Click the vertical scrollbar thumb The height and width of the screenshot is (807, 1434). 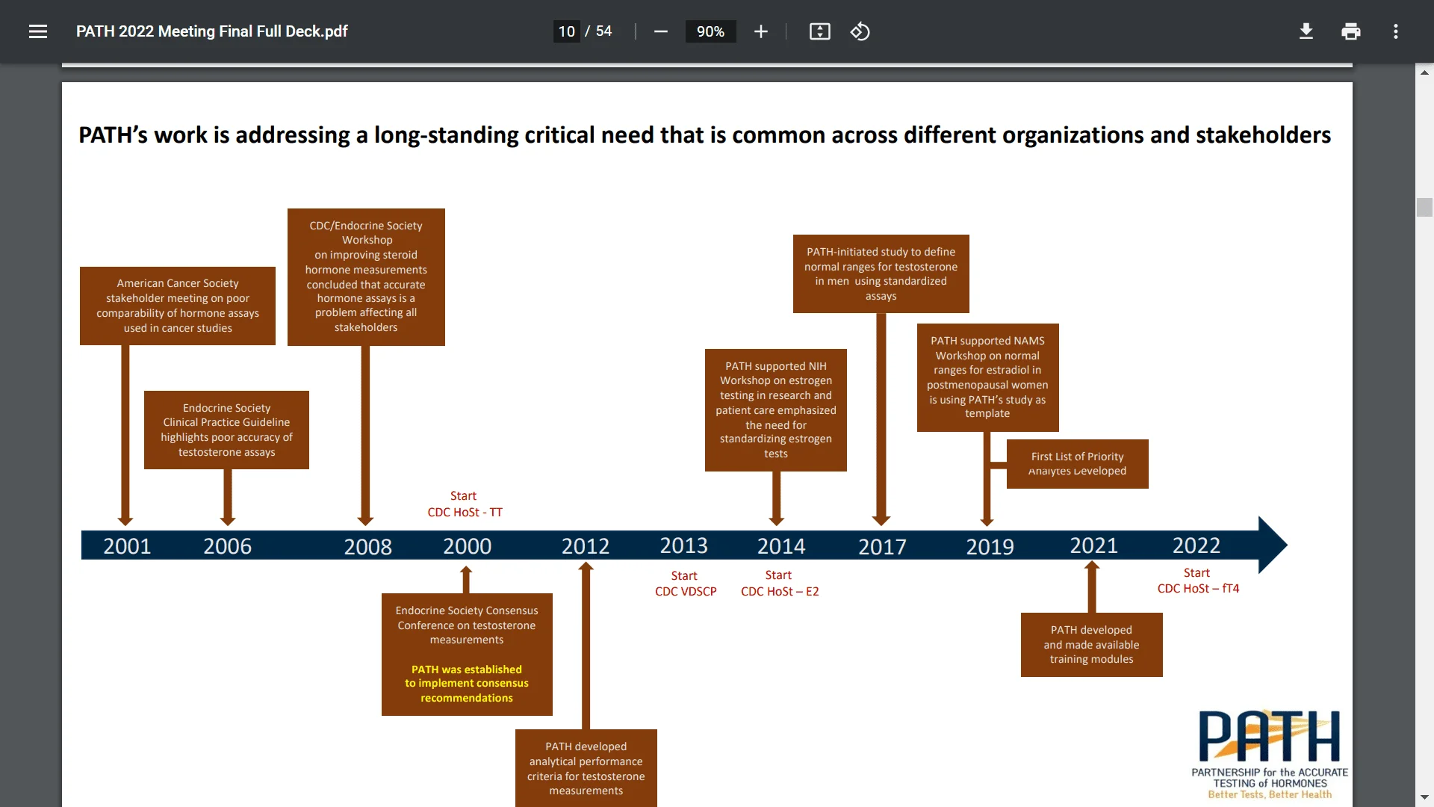pyautogui.click(x=1424, y=207)
